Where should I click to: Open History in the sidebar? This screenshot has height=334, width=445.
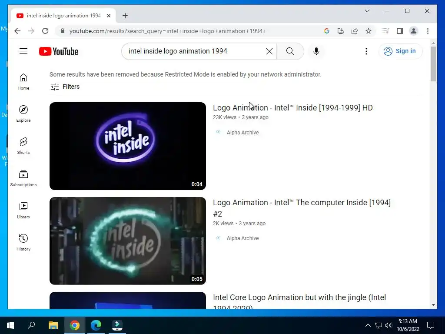pos(23,242)
